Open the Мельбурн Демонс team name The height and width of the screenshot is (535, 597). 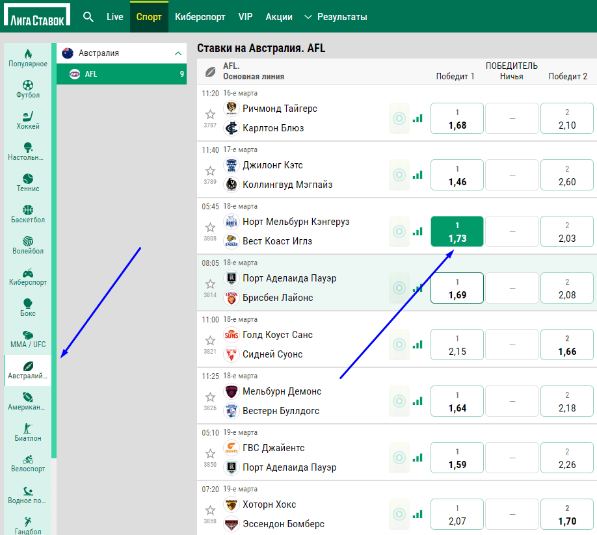point(282,391)
